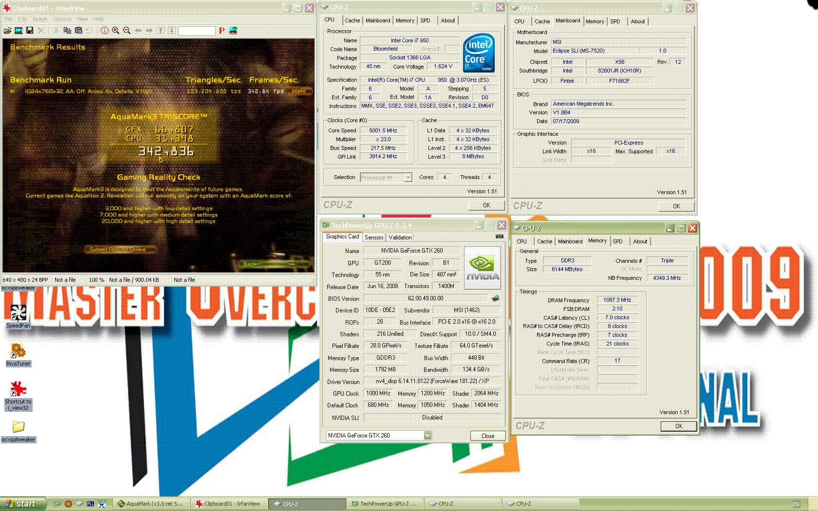The height and width of the screenshot is (511, 818).
Task: Click the up arrow page icon in IrfanView
Action: pyautogui.click(x=161, y=30)
